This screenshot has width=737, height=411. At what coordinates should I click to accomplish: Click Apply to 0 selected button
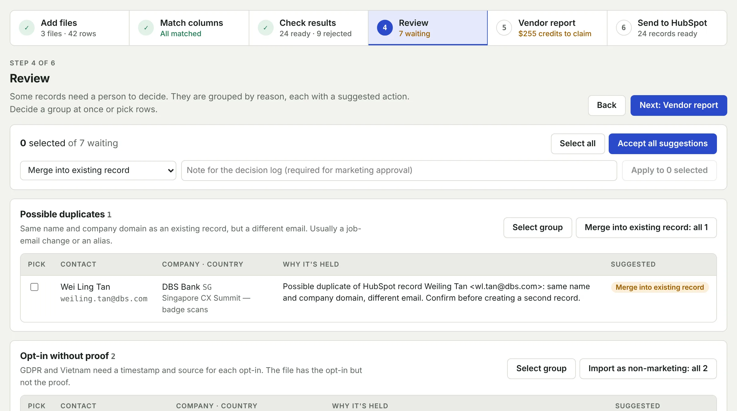(669, 171)
